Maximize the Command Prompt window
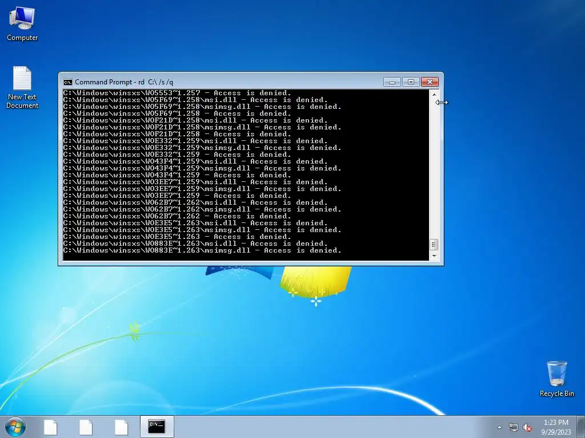This screenshot has width=585, height=438. (411, 82)
